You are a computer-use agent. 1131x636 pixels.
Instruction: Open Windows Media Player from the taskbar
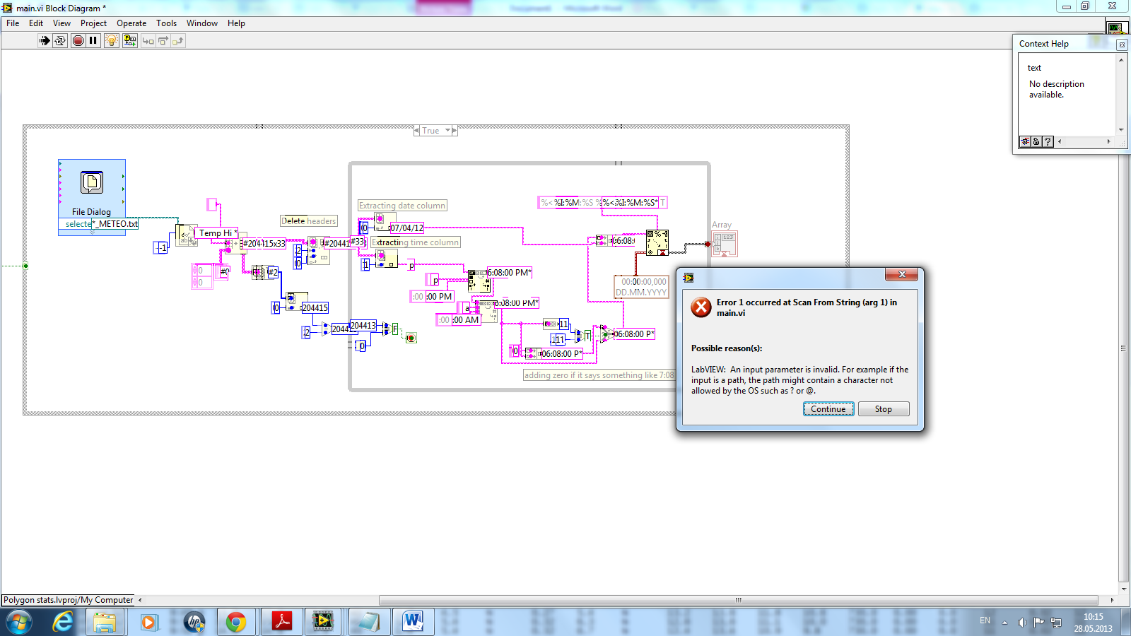(x=148, y=623)
